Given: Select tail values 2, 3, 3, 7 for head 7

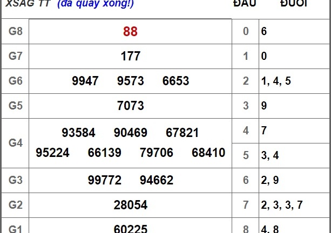Looking at the screenshot, I should click(278, 205).
